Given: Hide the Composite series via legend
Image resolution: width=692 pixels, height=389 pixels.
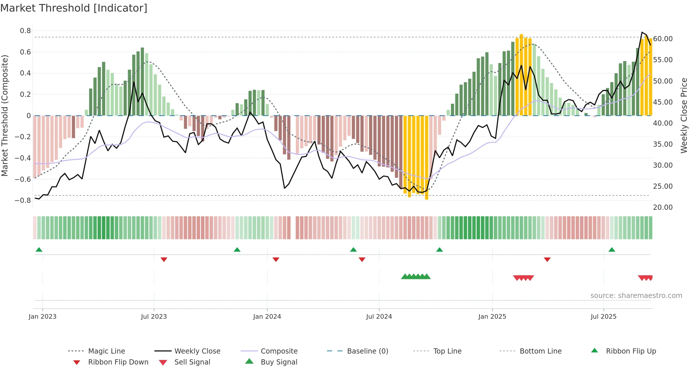Looking at the screenshot, I should click(269, 351).
